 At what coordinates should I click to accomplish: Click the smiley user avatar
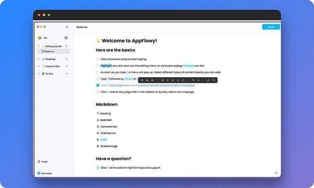(39, 38)
